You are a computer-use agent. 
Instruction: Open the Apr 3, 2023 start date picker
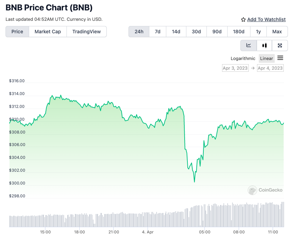[235, 68]
